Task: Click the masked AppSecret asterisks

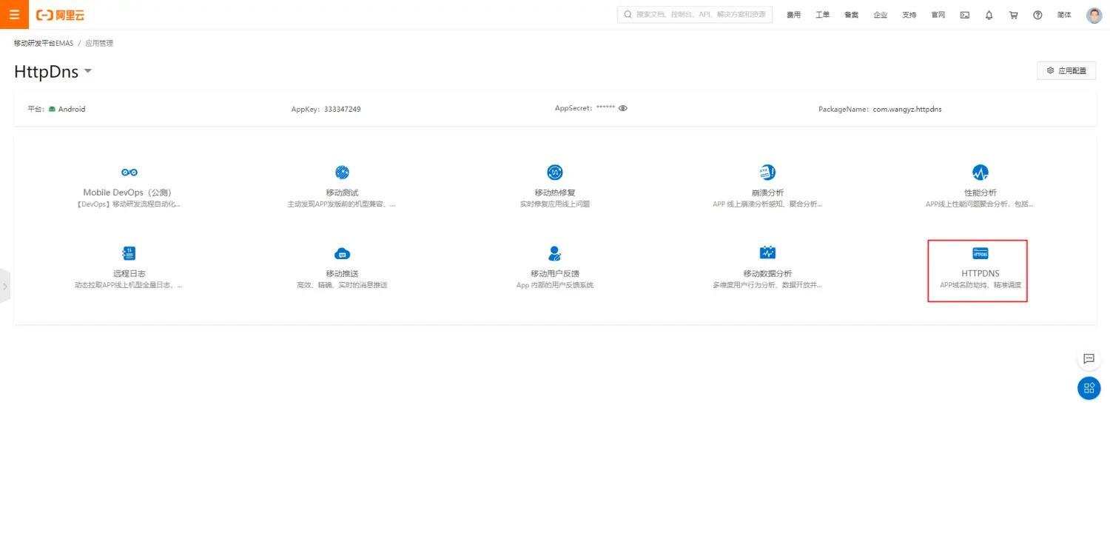Action: coord(606,108)
